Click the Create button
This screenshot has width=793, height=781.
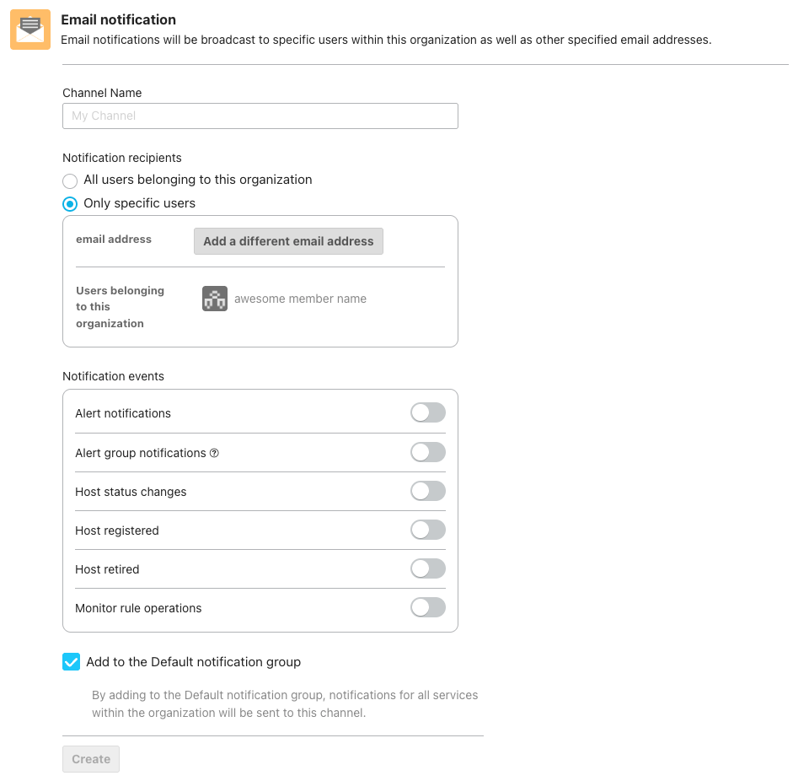point(91,759)
